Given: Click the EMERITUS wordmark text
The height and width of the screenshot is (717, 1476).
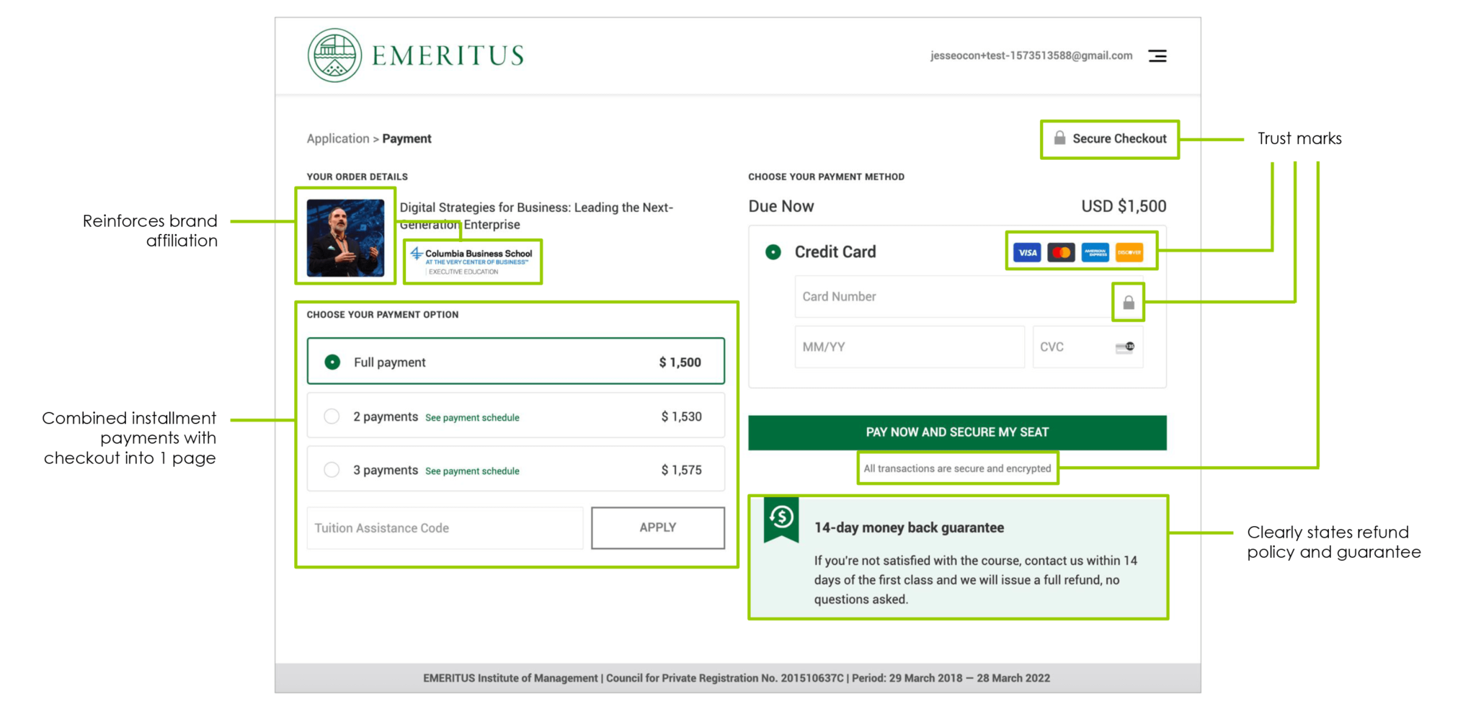Looking at the screenshot, I should 448,55.
